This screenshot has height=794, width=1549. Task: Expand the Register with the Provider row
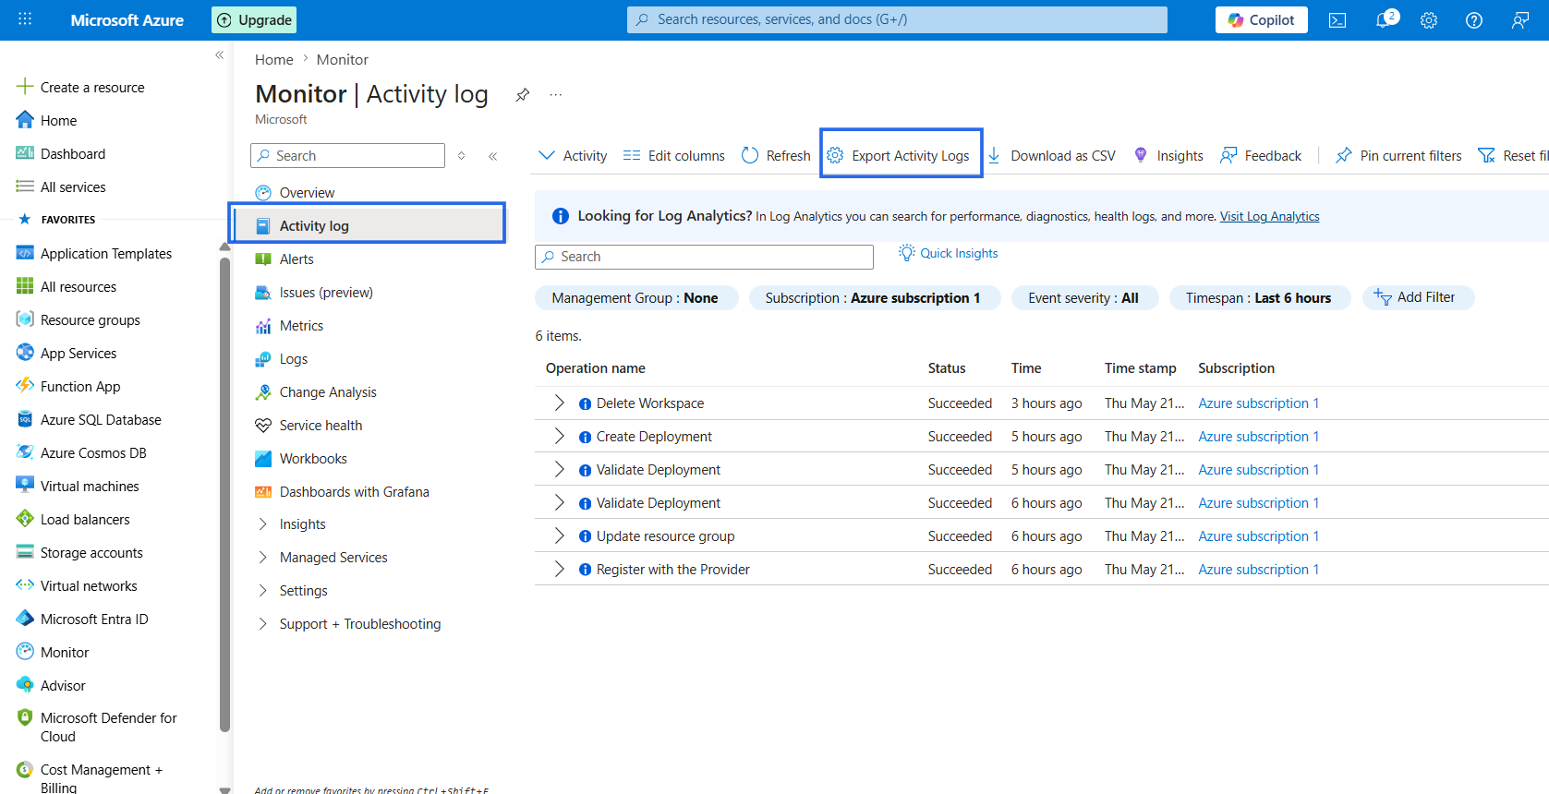(x=559, y=569)
